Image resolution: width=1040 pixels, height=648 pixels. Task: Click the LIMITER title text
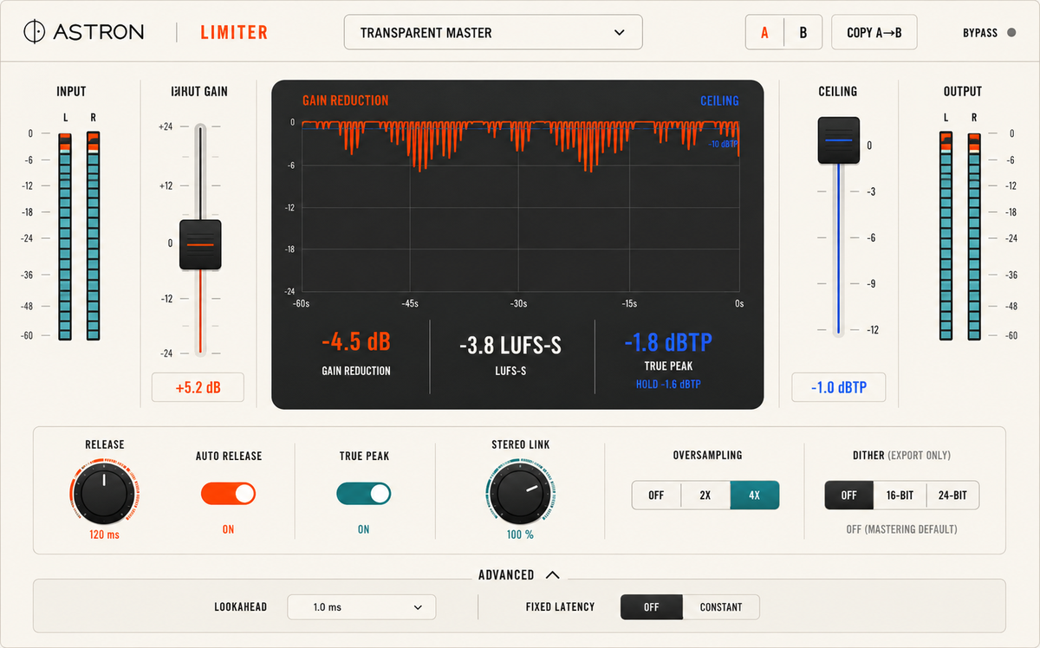234,33
